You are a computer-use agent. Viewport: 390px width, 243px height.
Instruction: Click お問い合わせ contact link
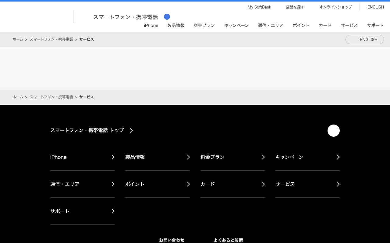[172, 240]
